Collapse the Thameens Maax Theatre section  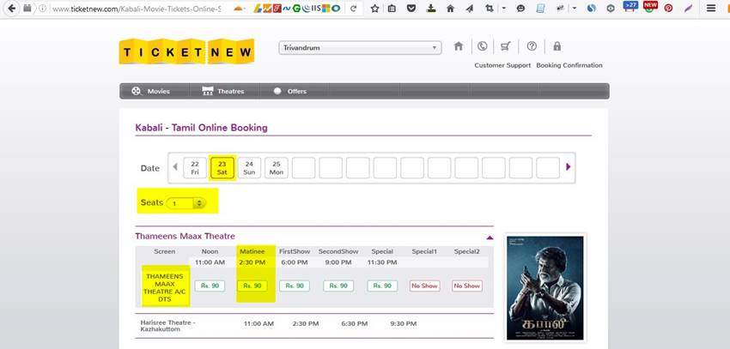490,238
